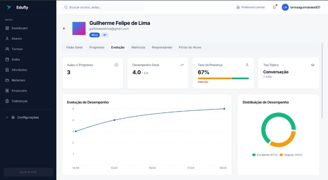
Task: Click the Edufly bird logo
Action: 9,7
